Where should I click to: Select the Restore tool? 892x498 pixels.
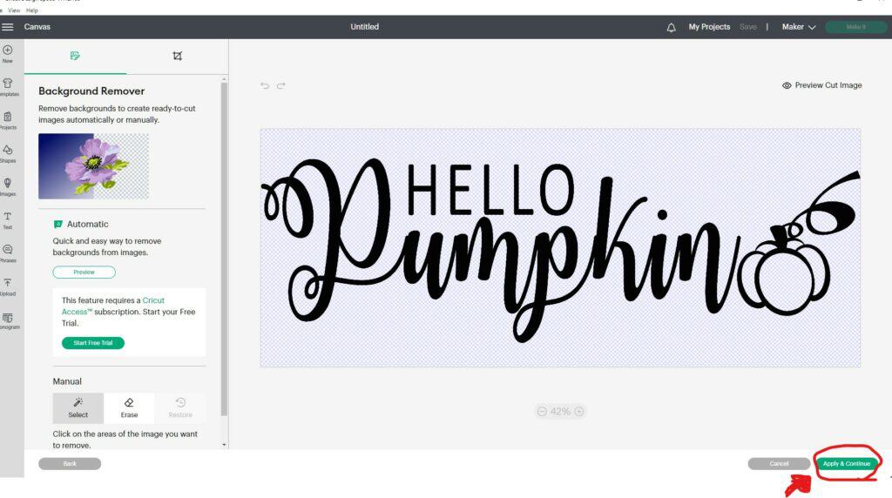(x=180, y=408)
